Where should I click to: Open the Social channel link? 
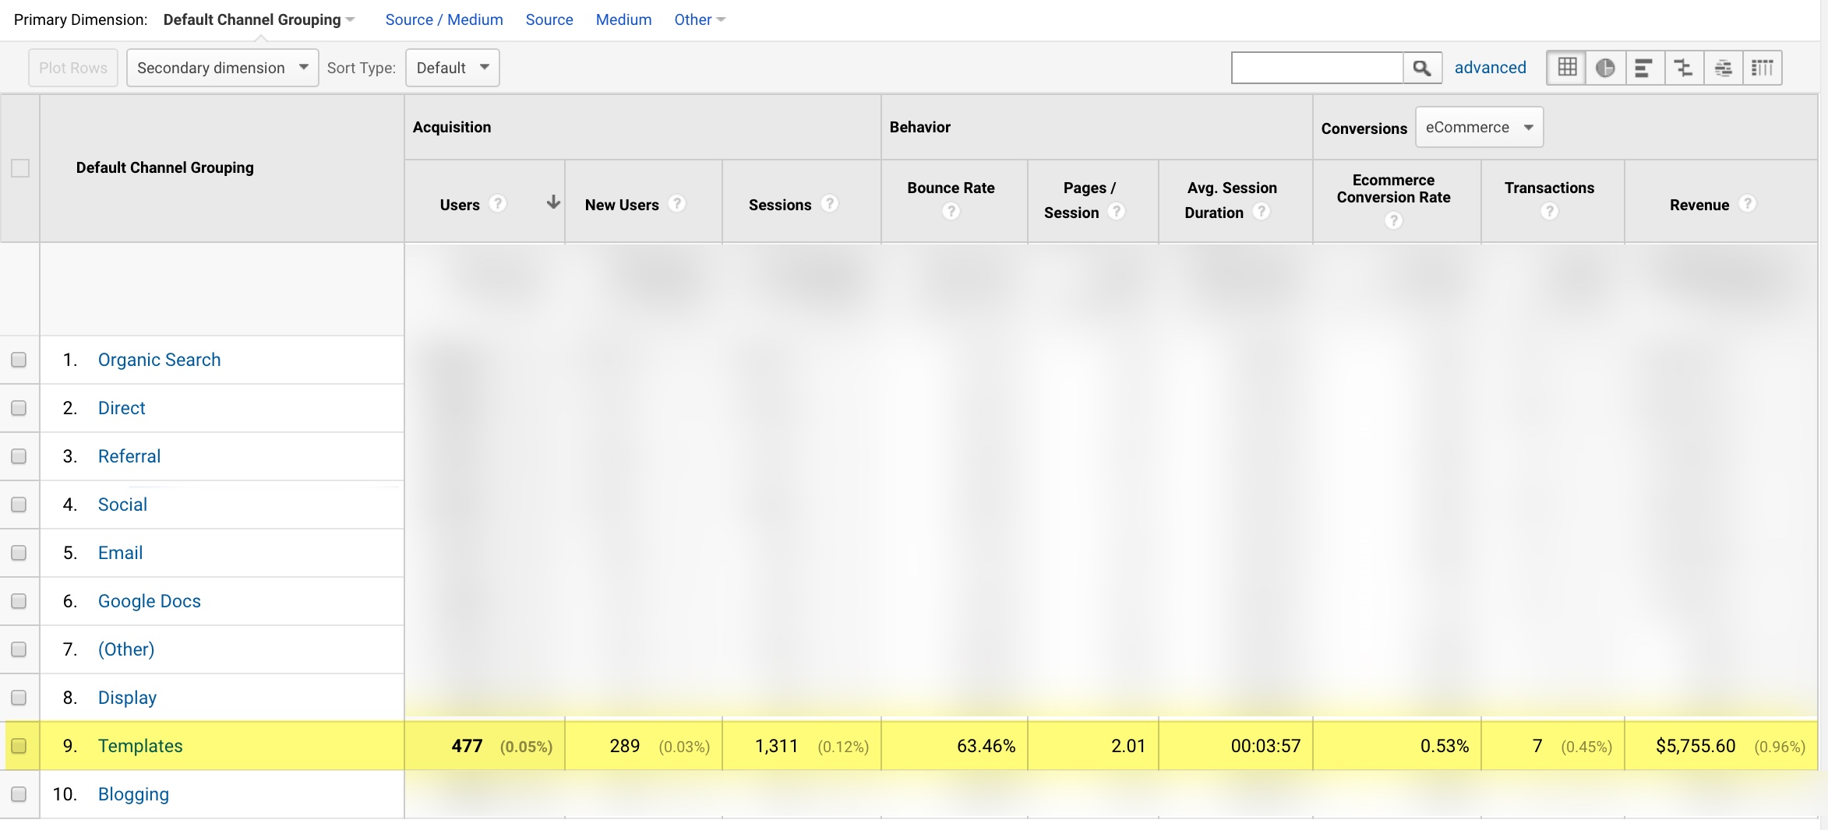click(122, 505)
